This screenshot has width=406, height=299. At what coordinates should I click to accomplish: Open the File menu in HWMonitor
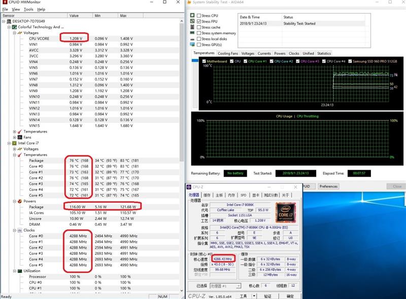click(x=5, y=9)
